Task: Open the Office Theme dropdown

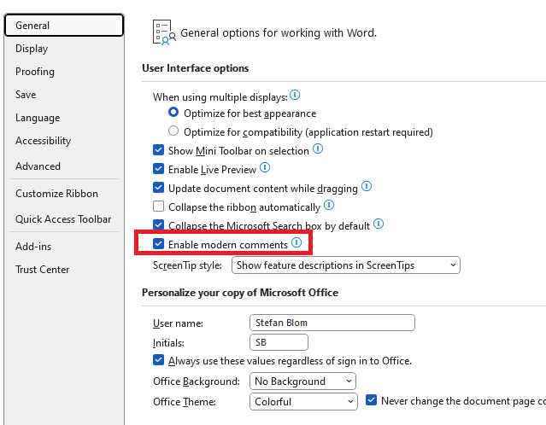Action: tap(302, 401)
